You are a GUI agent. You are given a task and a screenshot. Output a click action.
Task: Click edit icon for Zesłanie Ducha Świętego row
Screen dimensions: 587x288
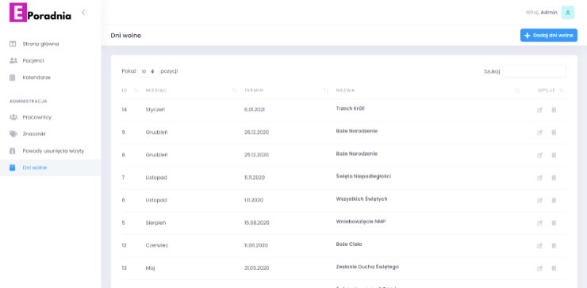click(539, 268)
